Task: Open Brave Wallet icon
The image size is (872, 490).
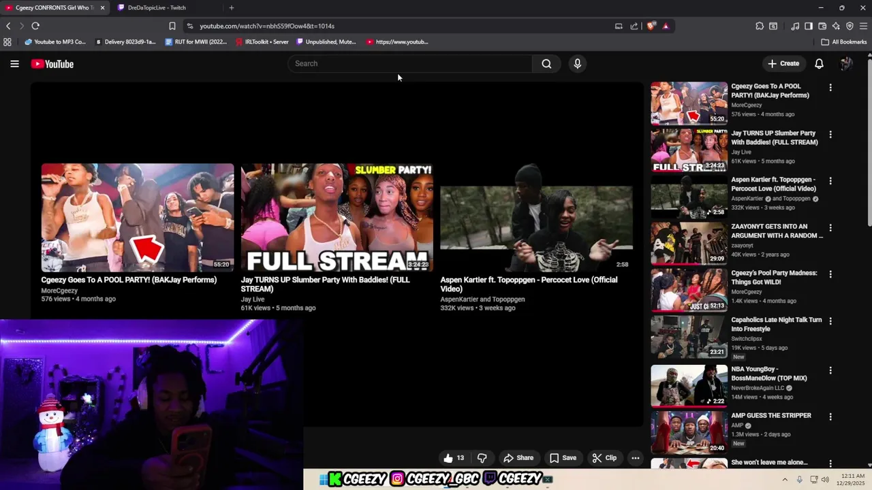Action: click(x=822, y=26)
